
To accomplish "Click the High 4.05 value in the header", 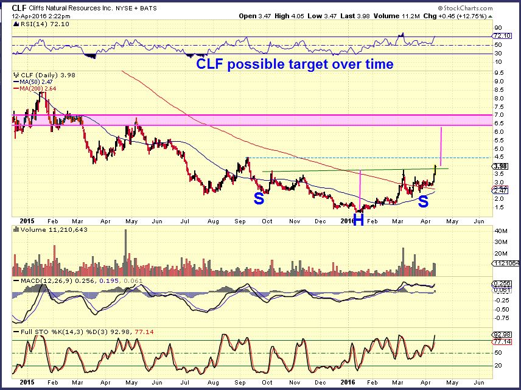I will 289,16.
